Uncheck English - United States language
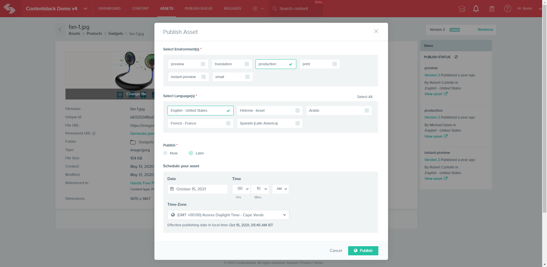This screenshot has height=267, width=547. tap(228, 111)
